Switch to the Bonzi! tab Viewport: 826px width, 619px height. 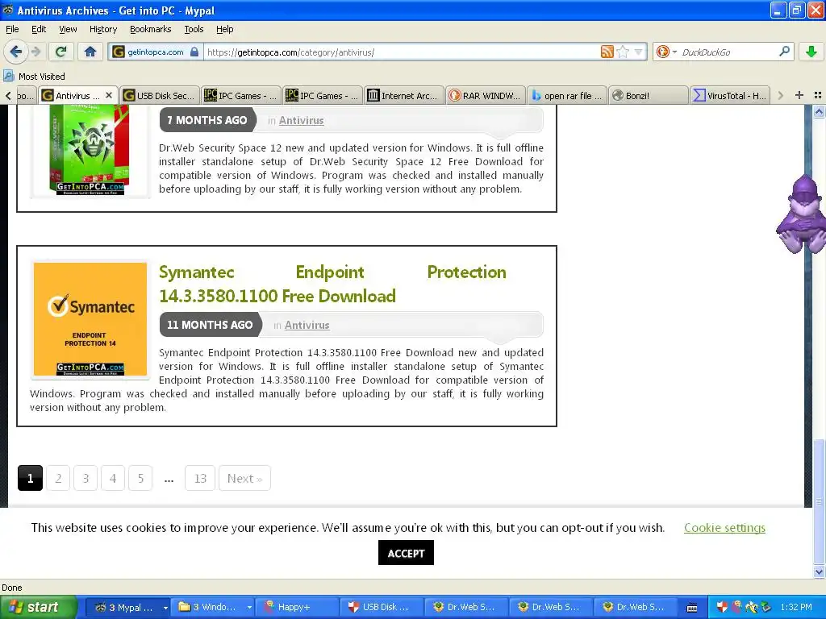pos(649,95)
